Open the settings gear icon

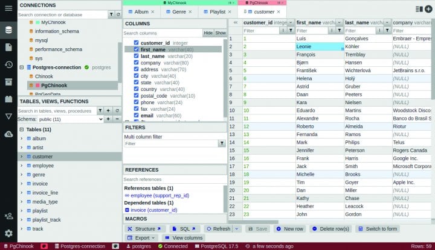(x=8, y=233)
